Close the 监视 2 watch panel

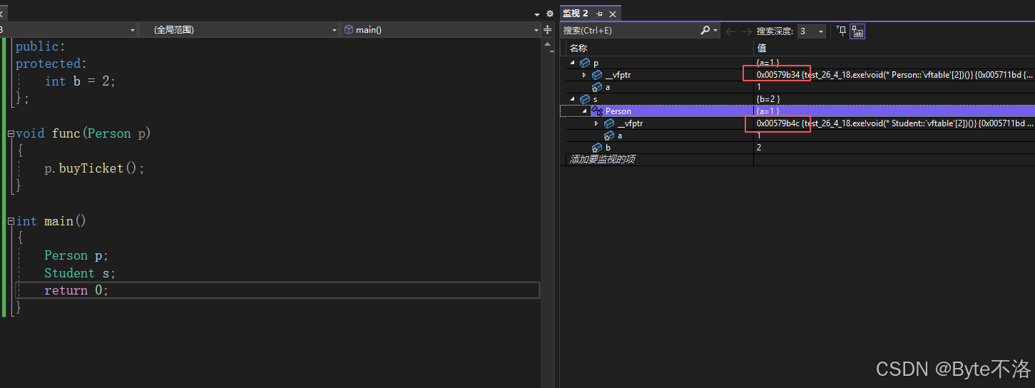(x=613, y=14)
